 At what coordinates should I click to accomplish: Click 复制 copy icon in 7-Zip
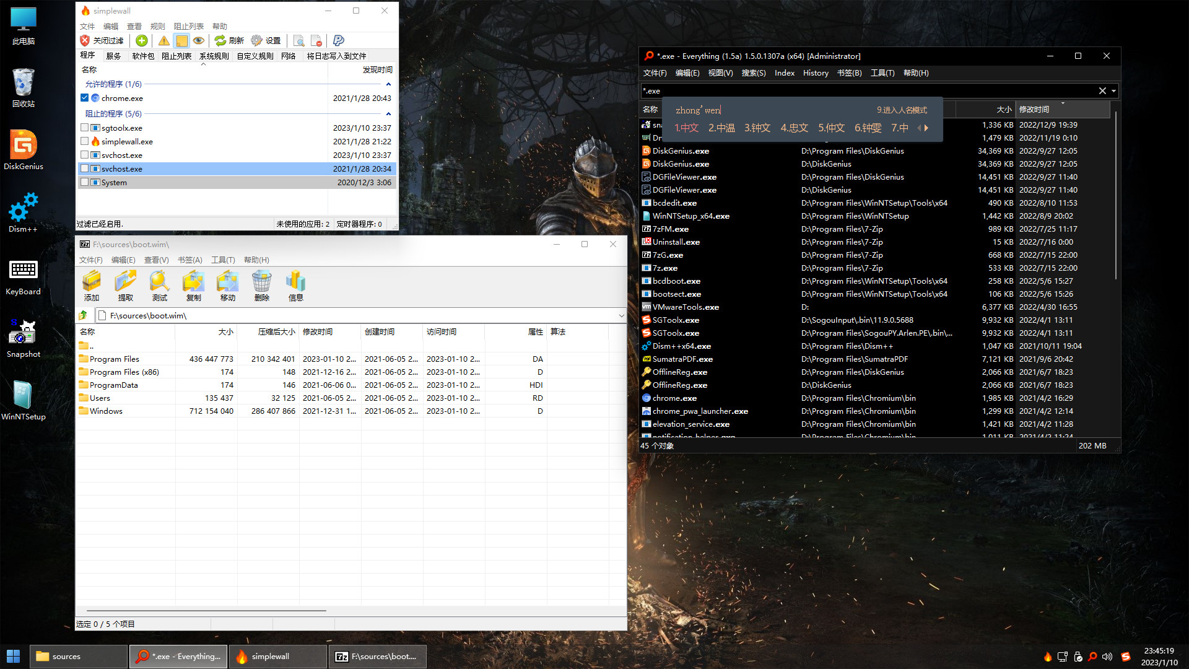pos(194,286)
